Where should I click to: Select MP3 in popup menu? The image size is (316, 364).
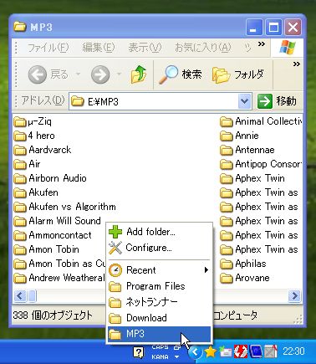coord(159,334)
